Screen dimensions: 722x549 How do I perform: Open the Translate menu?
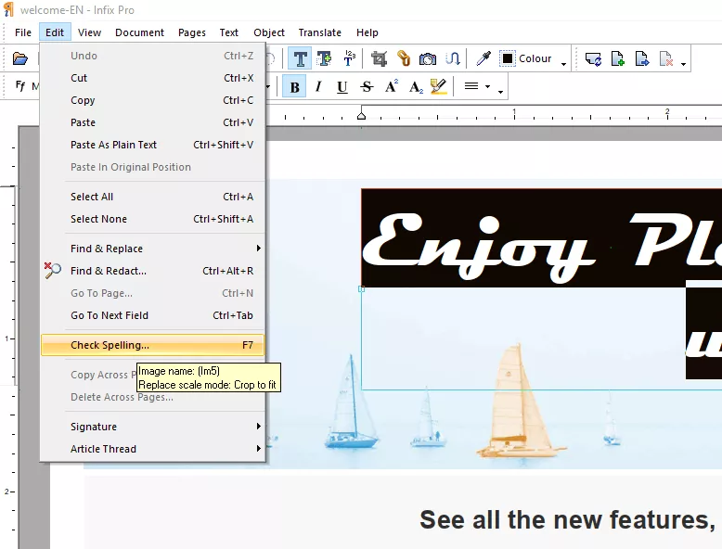tap(319, 32)
